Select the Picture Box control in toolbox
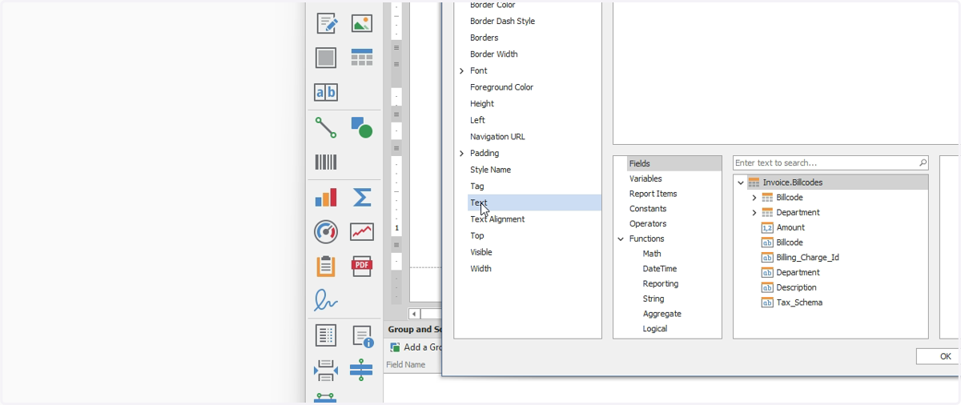 pos(362,23)
